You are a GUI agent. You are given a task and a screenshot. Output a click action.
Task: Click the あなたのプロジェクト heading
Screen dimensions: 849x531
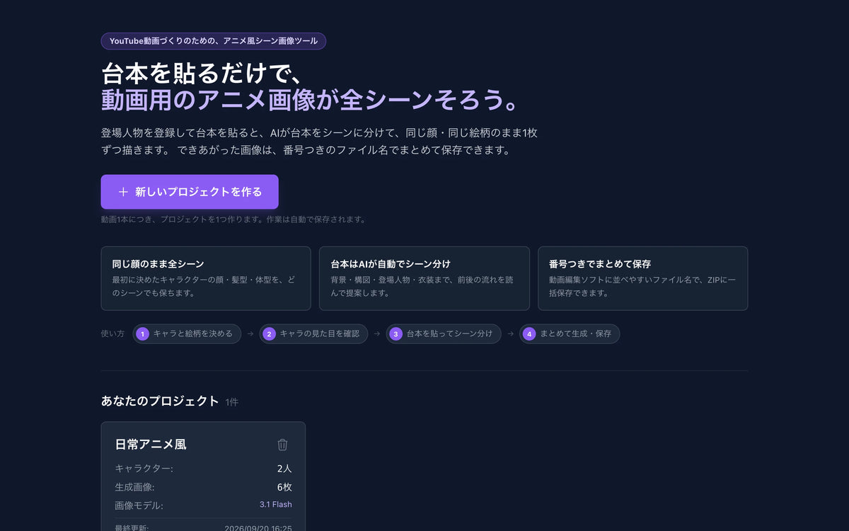[160, 401]
